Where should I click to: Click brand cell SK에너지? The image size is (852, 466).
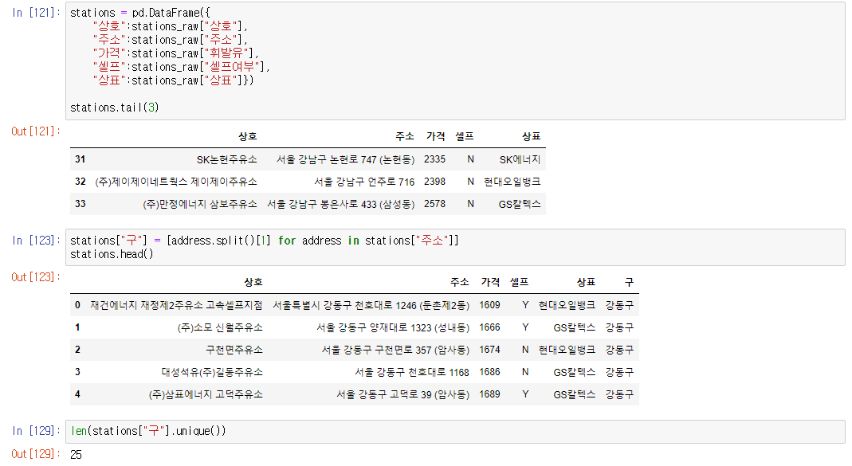click(520, 159)
